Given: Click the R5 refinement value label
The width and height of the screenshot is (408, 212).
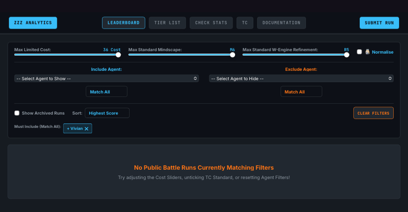Looking at the screenshot, I should pos(346,50).
